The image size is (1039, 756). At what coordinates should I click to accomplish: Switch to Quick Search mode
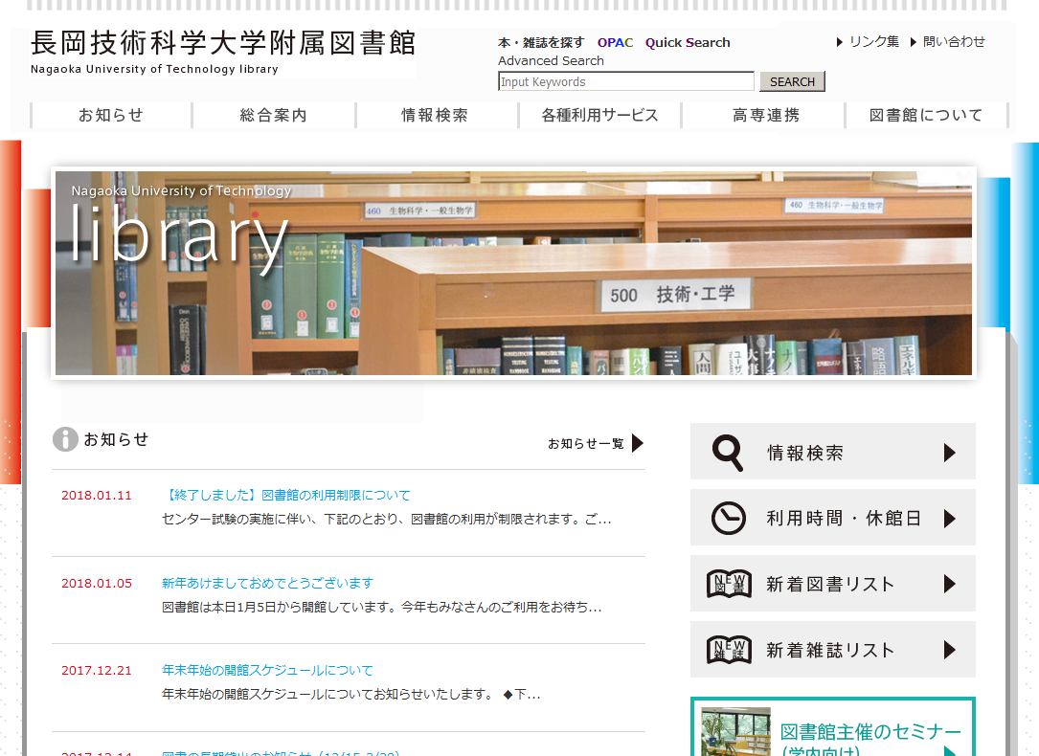pyautogui.click(x=688, y=42)
